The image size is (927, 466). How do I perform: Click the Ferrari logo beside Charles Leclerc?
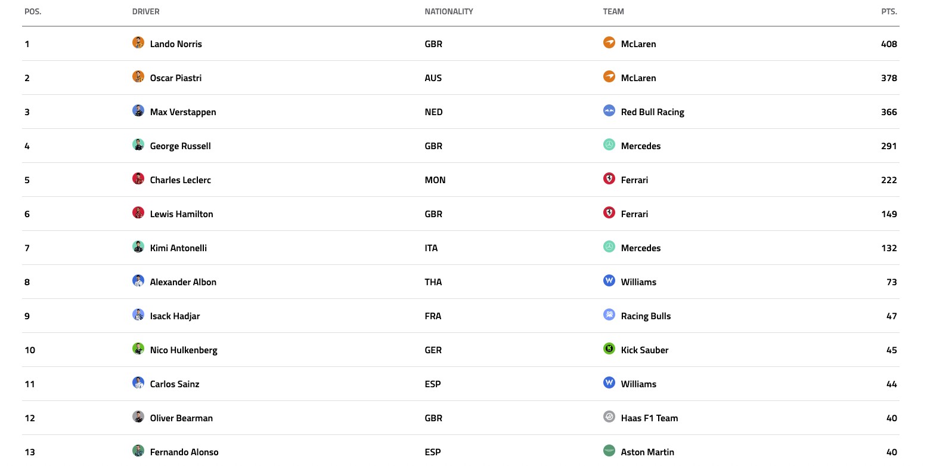point(609,179)
